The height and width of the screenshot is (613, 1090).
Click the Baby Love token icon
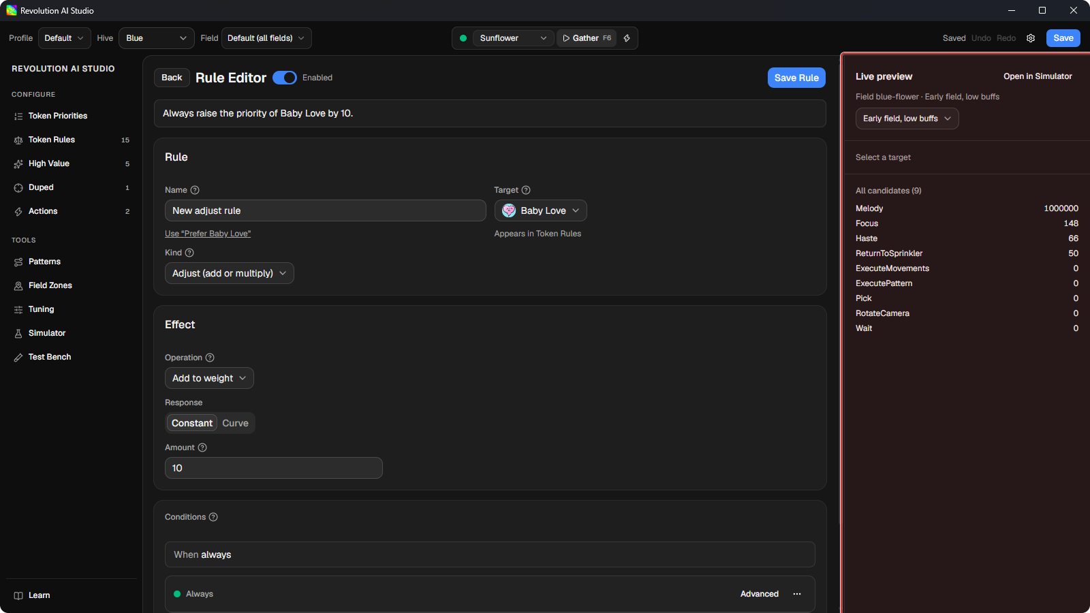click(509, 210)
